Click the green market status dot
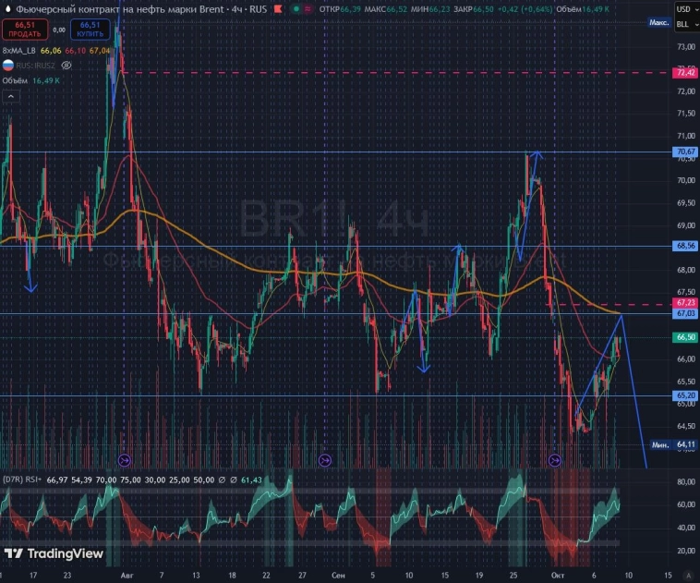The height and width of the screenshot is (583, 700). click(295, 8)
